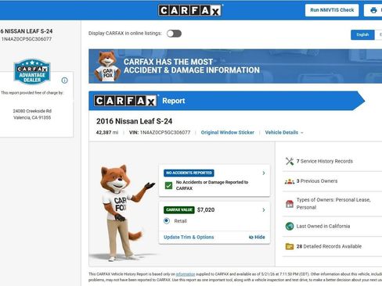Image resolution: width=382 pixels, height=286 pixels.
Task: Click the CARFAX VALUE green badge
Action: pos(179,210)
